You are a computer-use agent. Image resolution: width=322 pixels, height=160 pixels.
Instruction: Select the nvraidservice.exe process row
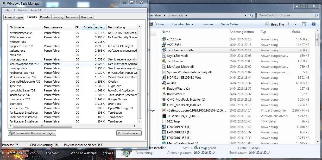72,33
